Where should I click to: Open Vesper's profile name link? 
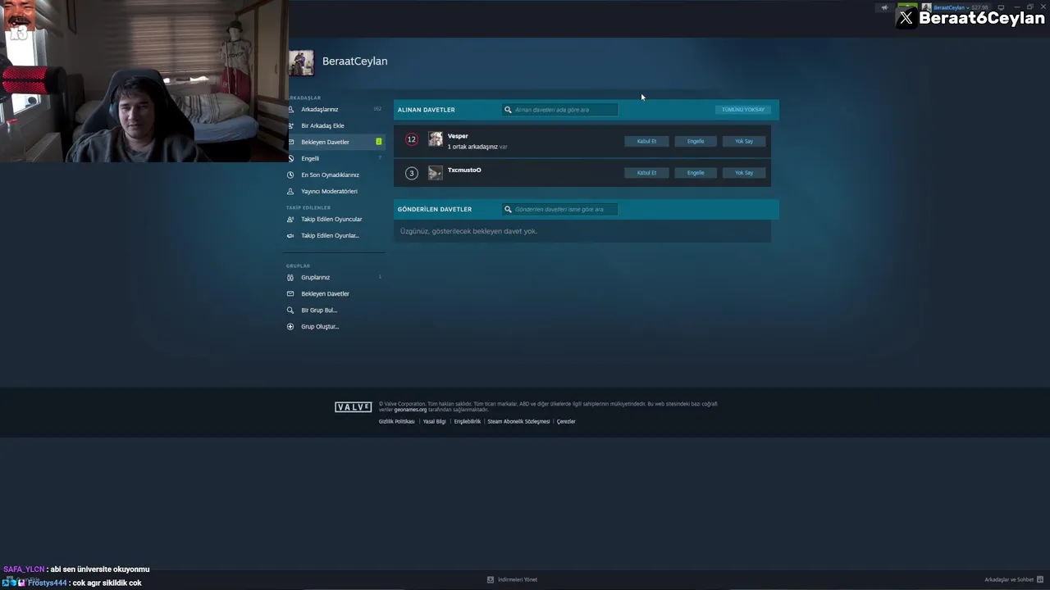point(458,136)
